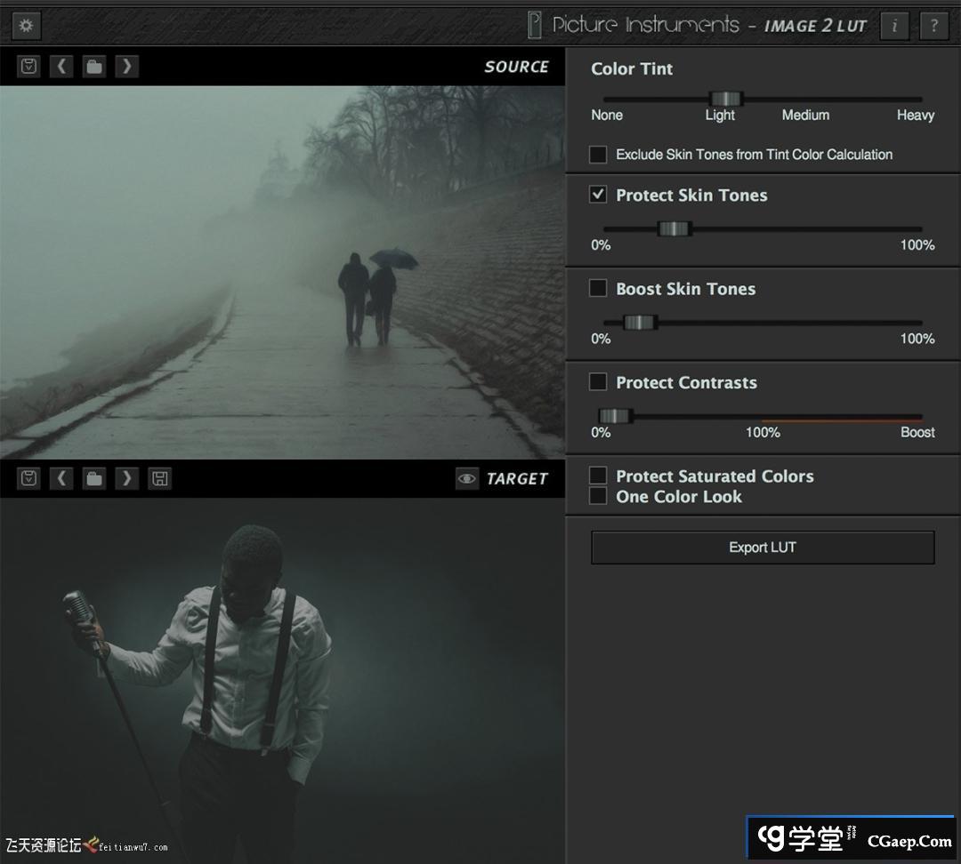This screenshot has width=961, height=864.
Task: Check Exclude Skin Tones from Tint Color Calculation
Action: (x=599, y=155)
